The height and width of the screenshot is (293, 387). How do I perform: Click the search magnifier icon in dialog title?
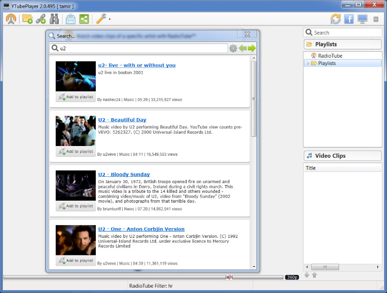(x=52, y=36)
